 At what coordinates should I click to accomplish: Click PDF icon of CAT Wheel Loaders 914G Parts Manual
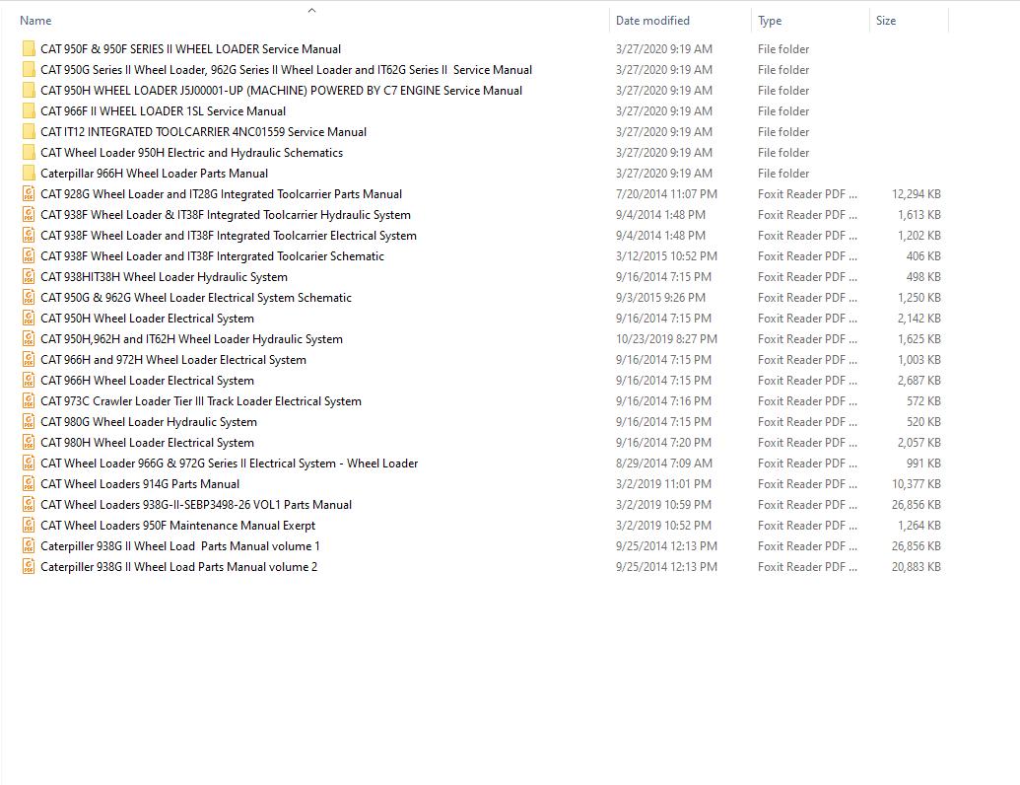click(29, 484)
